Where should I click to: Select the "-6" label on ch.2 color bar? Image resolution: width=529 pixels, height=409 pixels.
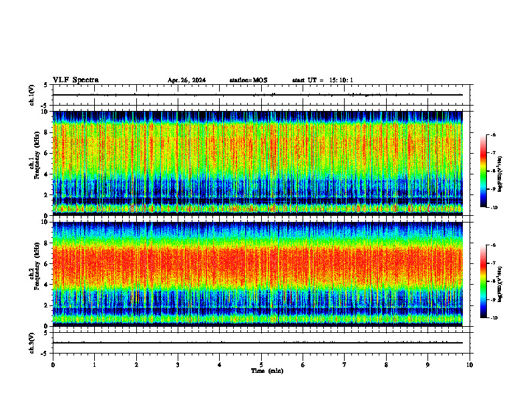point(494,245)
